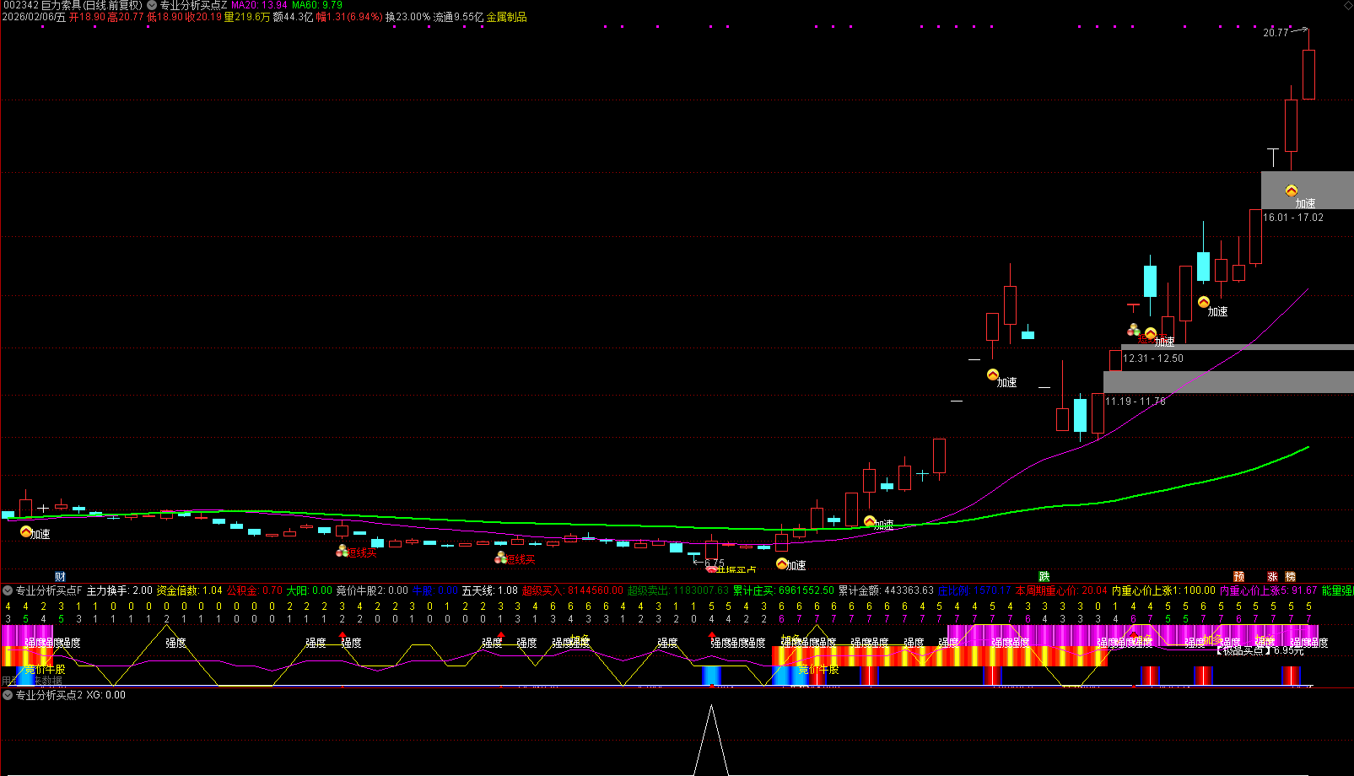This screenshot has width=1354, height=776.
Task: Click the 加速 signal icon beside the cyan candle at 1427
Action: 1204,302
